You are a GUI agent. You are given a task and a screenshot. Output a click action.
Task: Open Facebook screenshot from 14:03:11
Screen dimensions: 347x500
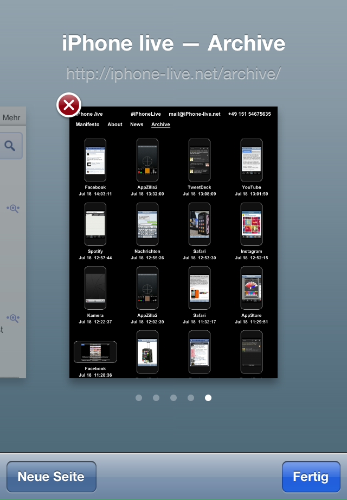coord(95,160)
